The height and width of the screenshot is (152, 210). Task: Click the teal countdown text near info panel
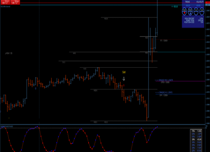coord(174,6)
